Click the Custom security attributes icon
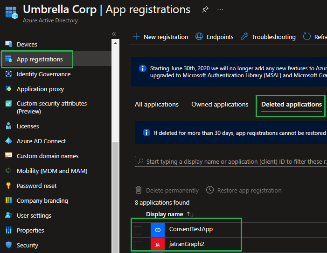 tap(8, 103)
